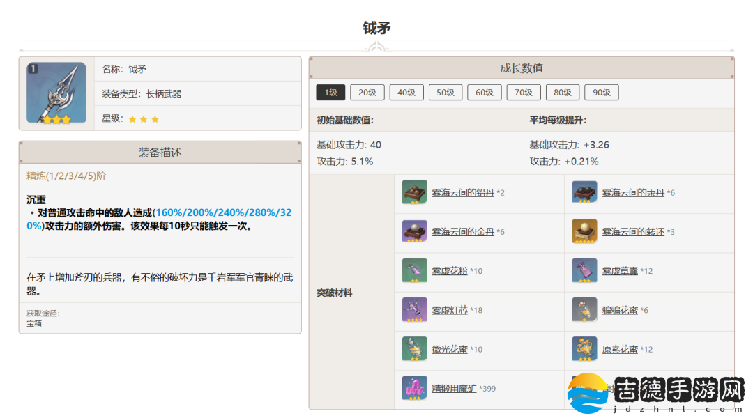This screenshot has height=418, width=753.
Task: Click the 原素花蜜 material icon
Action: [x=584, y=349]
